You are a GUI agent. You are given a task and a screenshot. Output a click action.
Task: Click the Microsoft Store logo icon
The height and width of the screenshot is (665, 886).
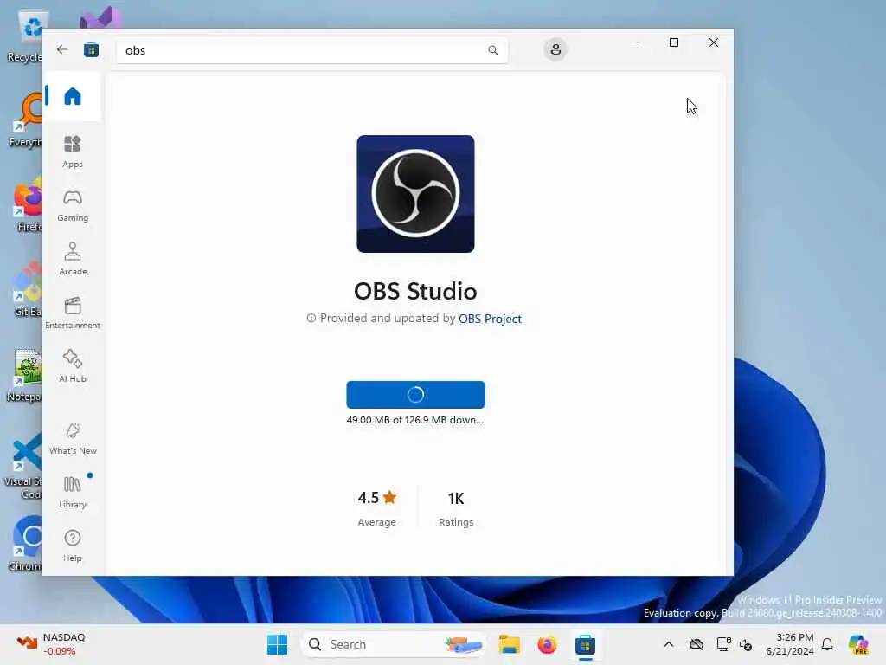pyautogui.click(x=91, y=50)
